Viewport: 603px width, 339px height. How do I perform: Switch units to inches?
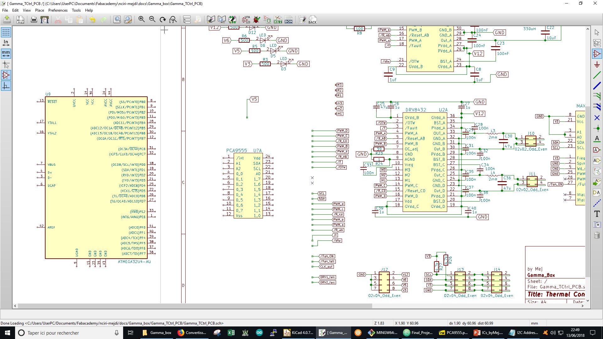(x=6, y=43)
